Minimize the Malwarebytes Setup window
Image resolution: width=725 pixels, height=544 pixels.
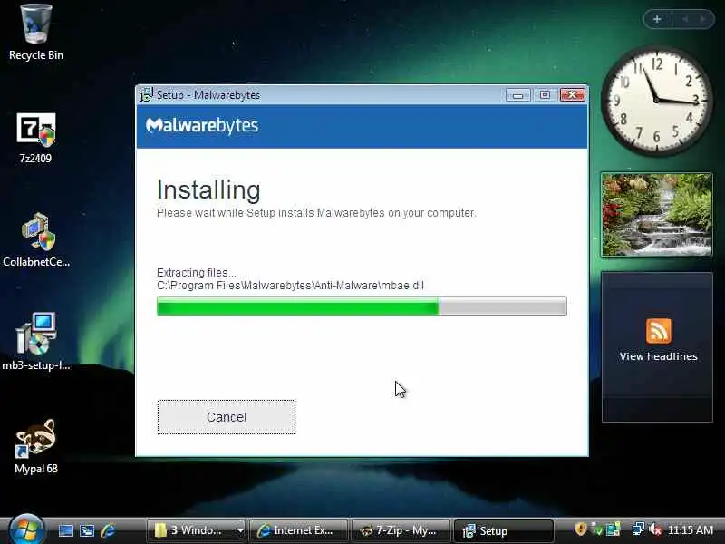[517, 95]
